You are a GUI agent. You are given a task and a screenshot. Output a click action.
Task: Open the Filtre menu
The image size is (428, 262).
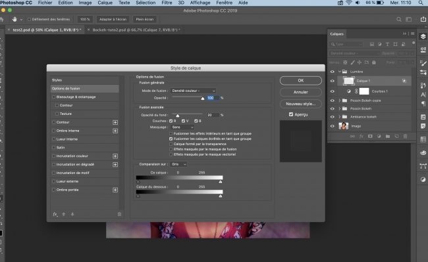167,3
